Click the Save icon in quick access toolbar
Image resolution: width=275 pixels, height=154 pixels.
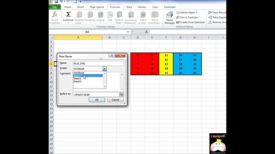pos(56,2)
